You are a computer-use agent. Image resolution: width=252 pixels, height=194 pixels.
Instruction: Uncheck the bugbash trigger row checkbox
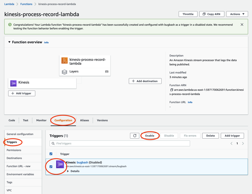pos(51,167)
